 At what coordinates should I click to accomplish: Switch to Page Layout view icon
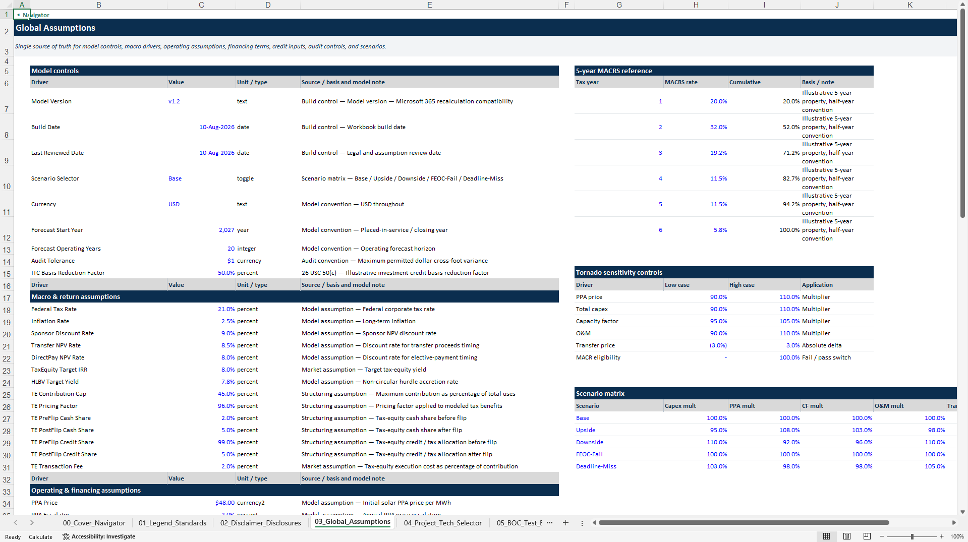[x=847, y=536]
